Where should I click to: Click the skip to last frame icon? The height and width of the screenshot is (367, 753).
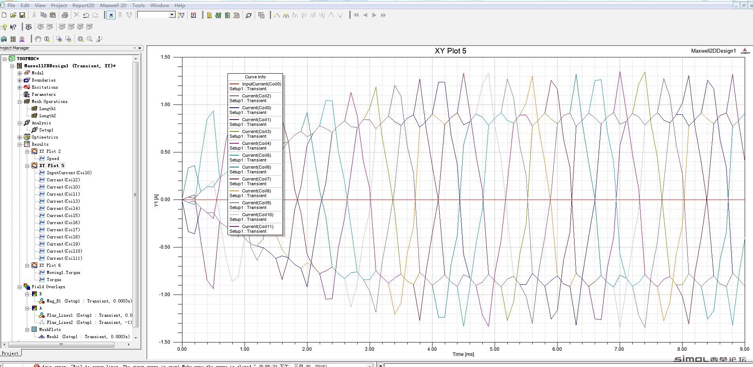coord(383,15)
